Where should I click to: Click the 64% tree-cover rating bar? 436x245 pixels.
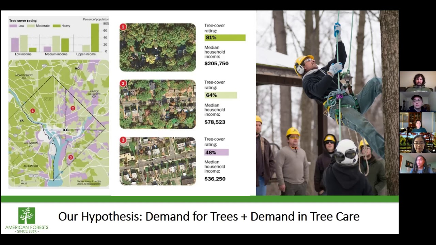[x=221, y=95]
